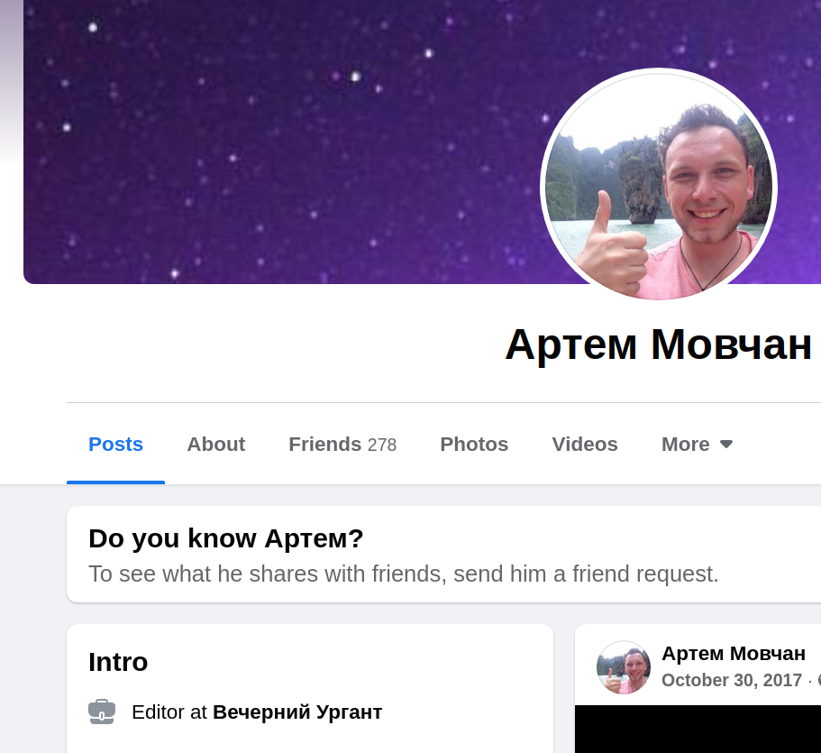Screen dimensions: 821x753
Task: Click the Intro section heading
Action: pos(118,662)
